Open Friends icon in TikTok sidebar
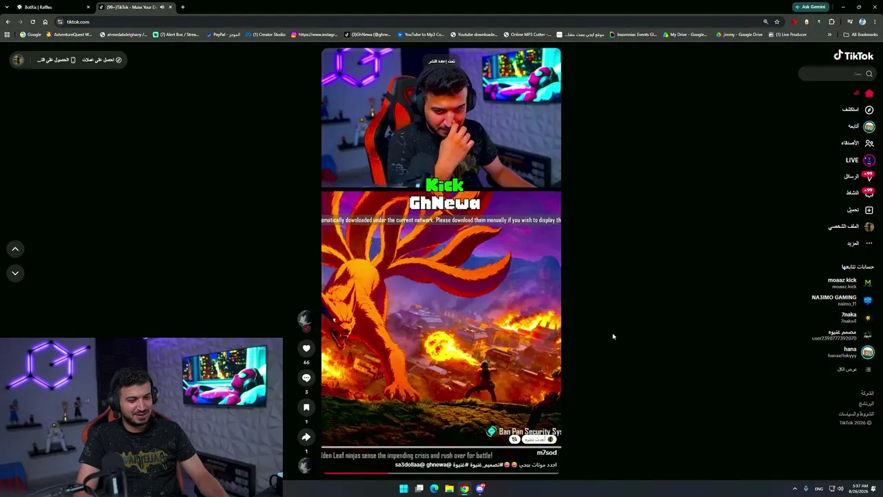Screen dimensions: 883x497 869,143
